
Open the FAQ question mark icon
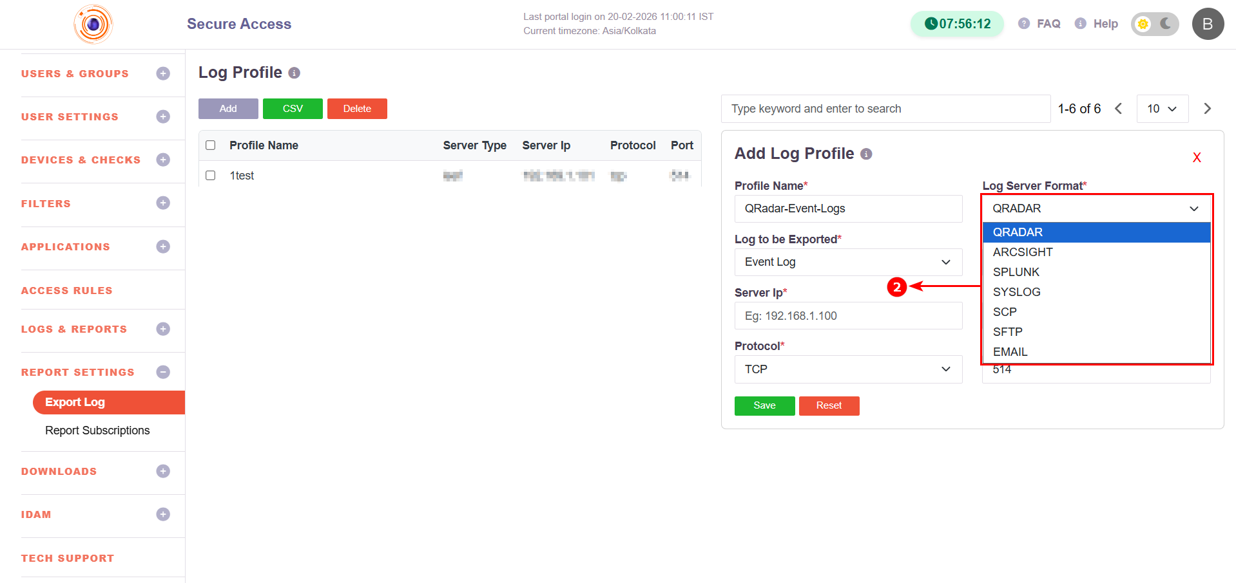click(1023, 24)
